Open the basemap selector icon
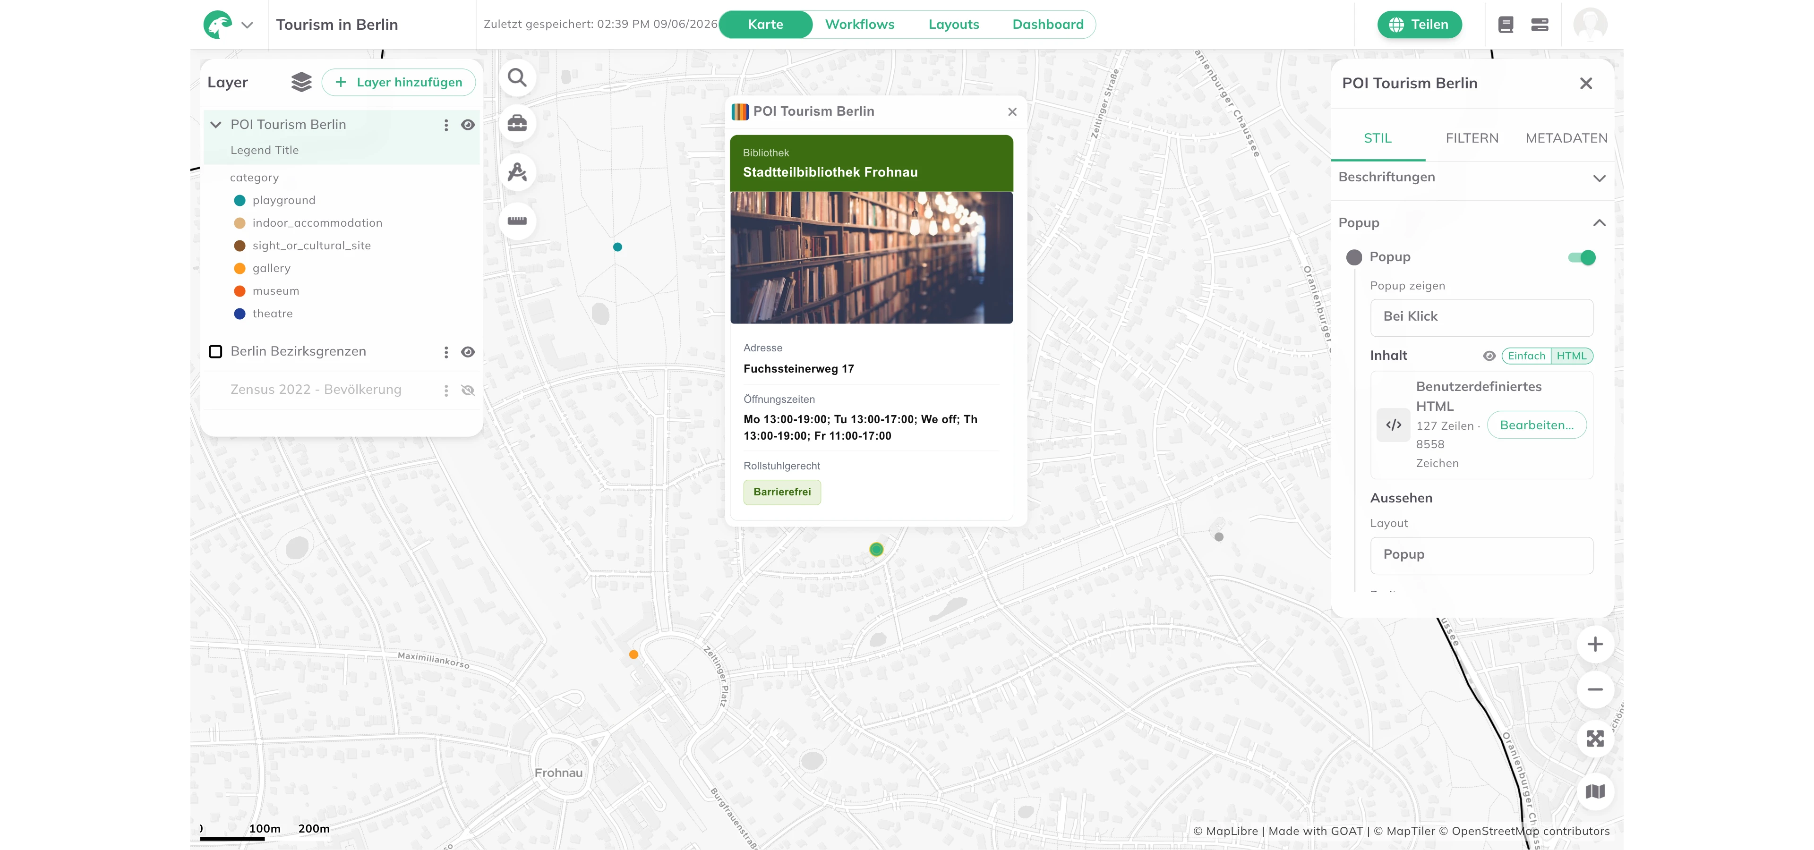The width and height of the screenshot is (1814, 850). (1595, 791)
